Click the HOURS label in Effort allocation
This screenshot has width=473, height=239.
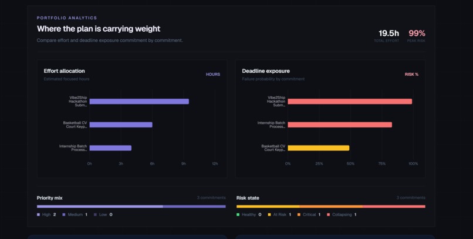tap(213, 74)
